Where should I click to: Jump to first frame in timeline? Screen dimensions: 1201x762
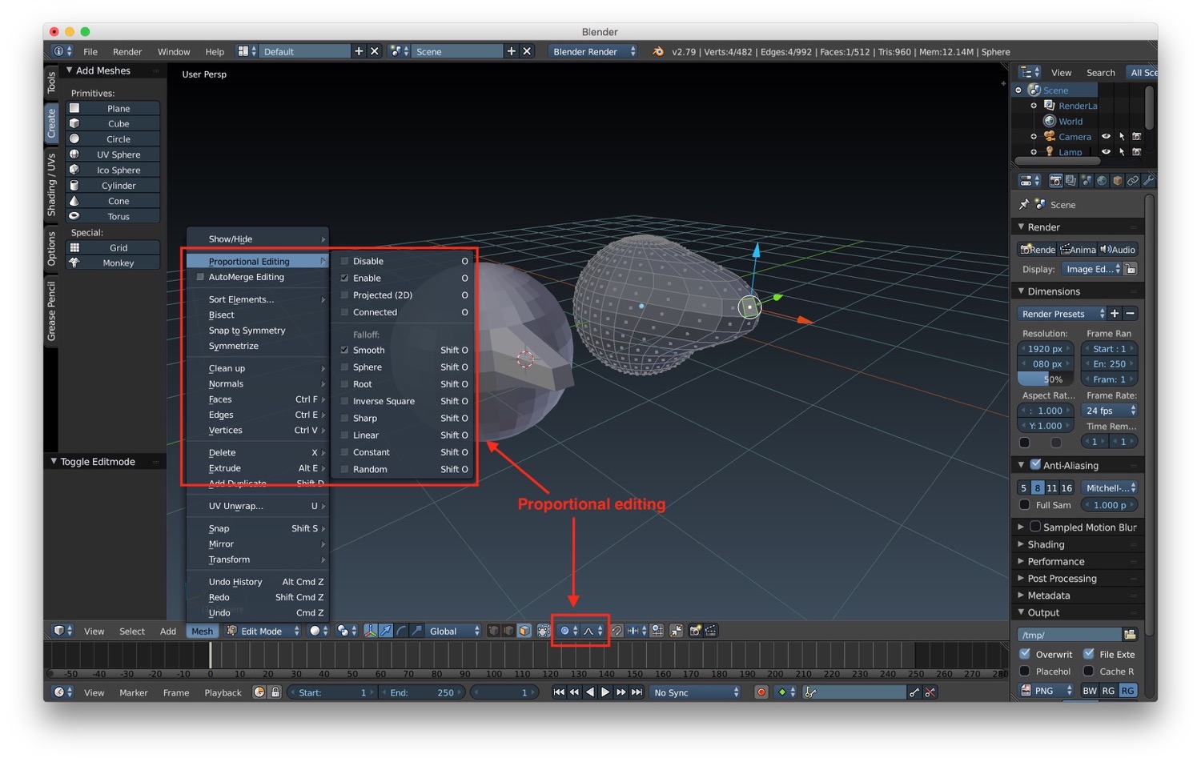pos(559,692)
